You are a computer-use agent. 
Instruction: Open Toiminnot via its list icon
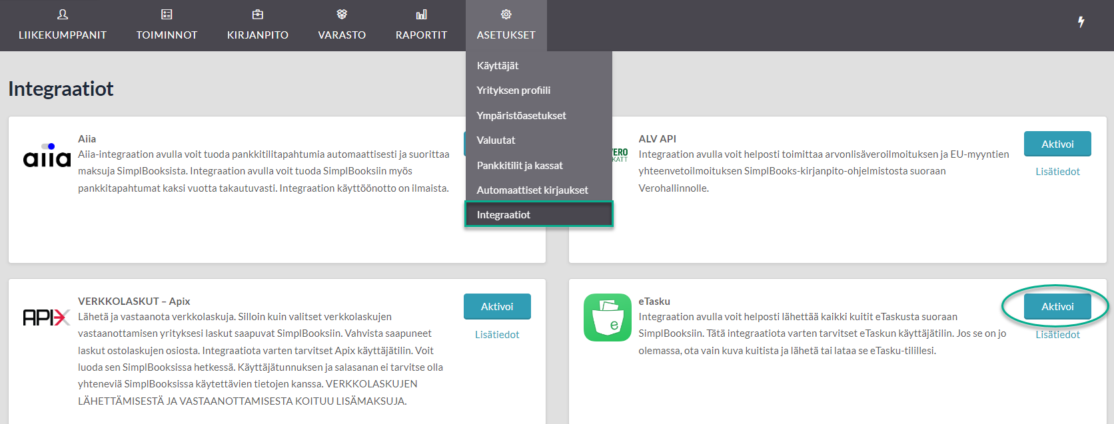[167, 15]
